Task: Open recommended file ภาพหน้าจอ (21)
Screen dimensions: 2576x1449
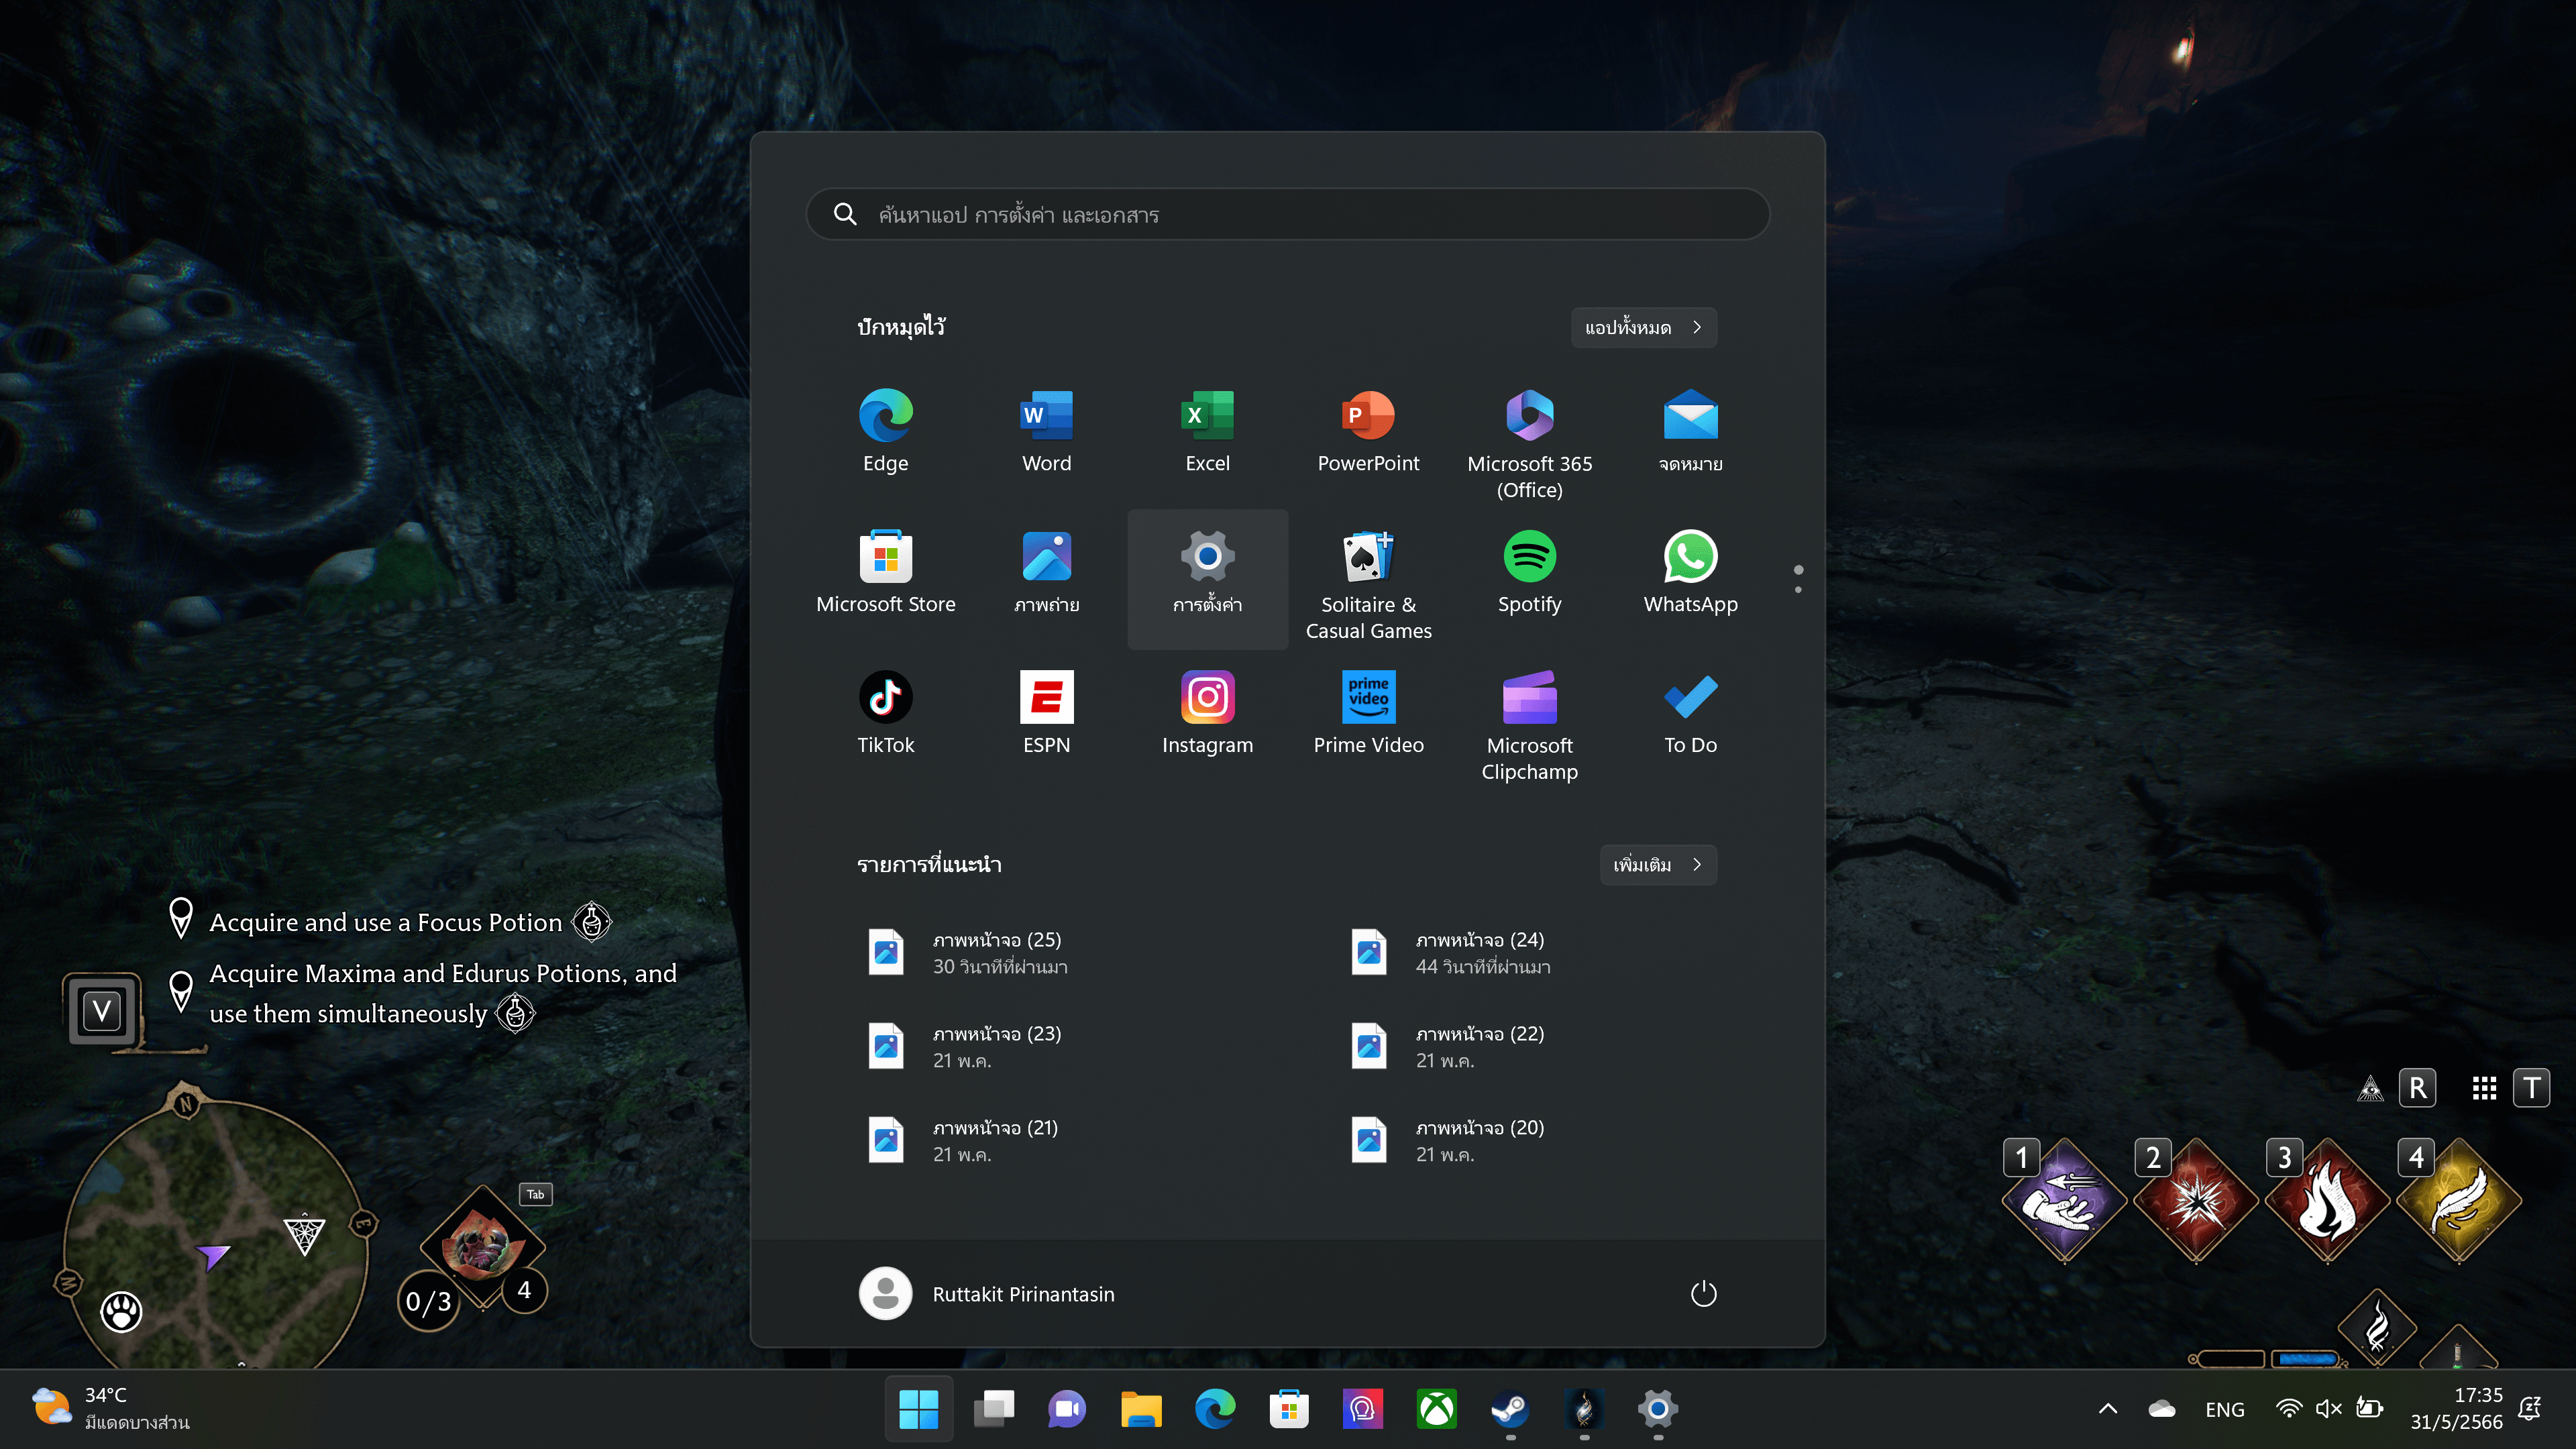Action: tap(1046, 1141)
